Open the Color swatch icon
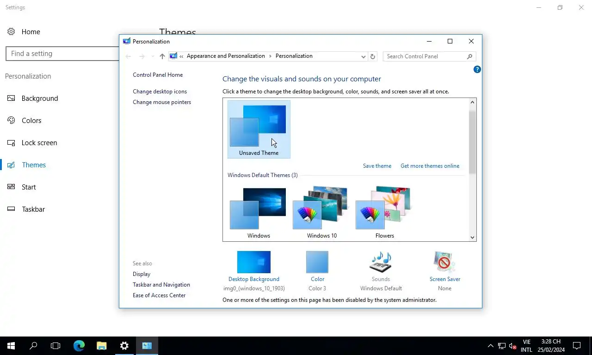The height and width of the screenshot is (355, 592). point(317,262)
